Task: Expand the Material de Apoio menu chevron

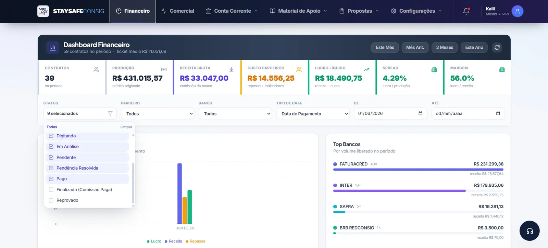Action: [325, 11]
